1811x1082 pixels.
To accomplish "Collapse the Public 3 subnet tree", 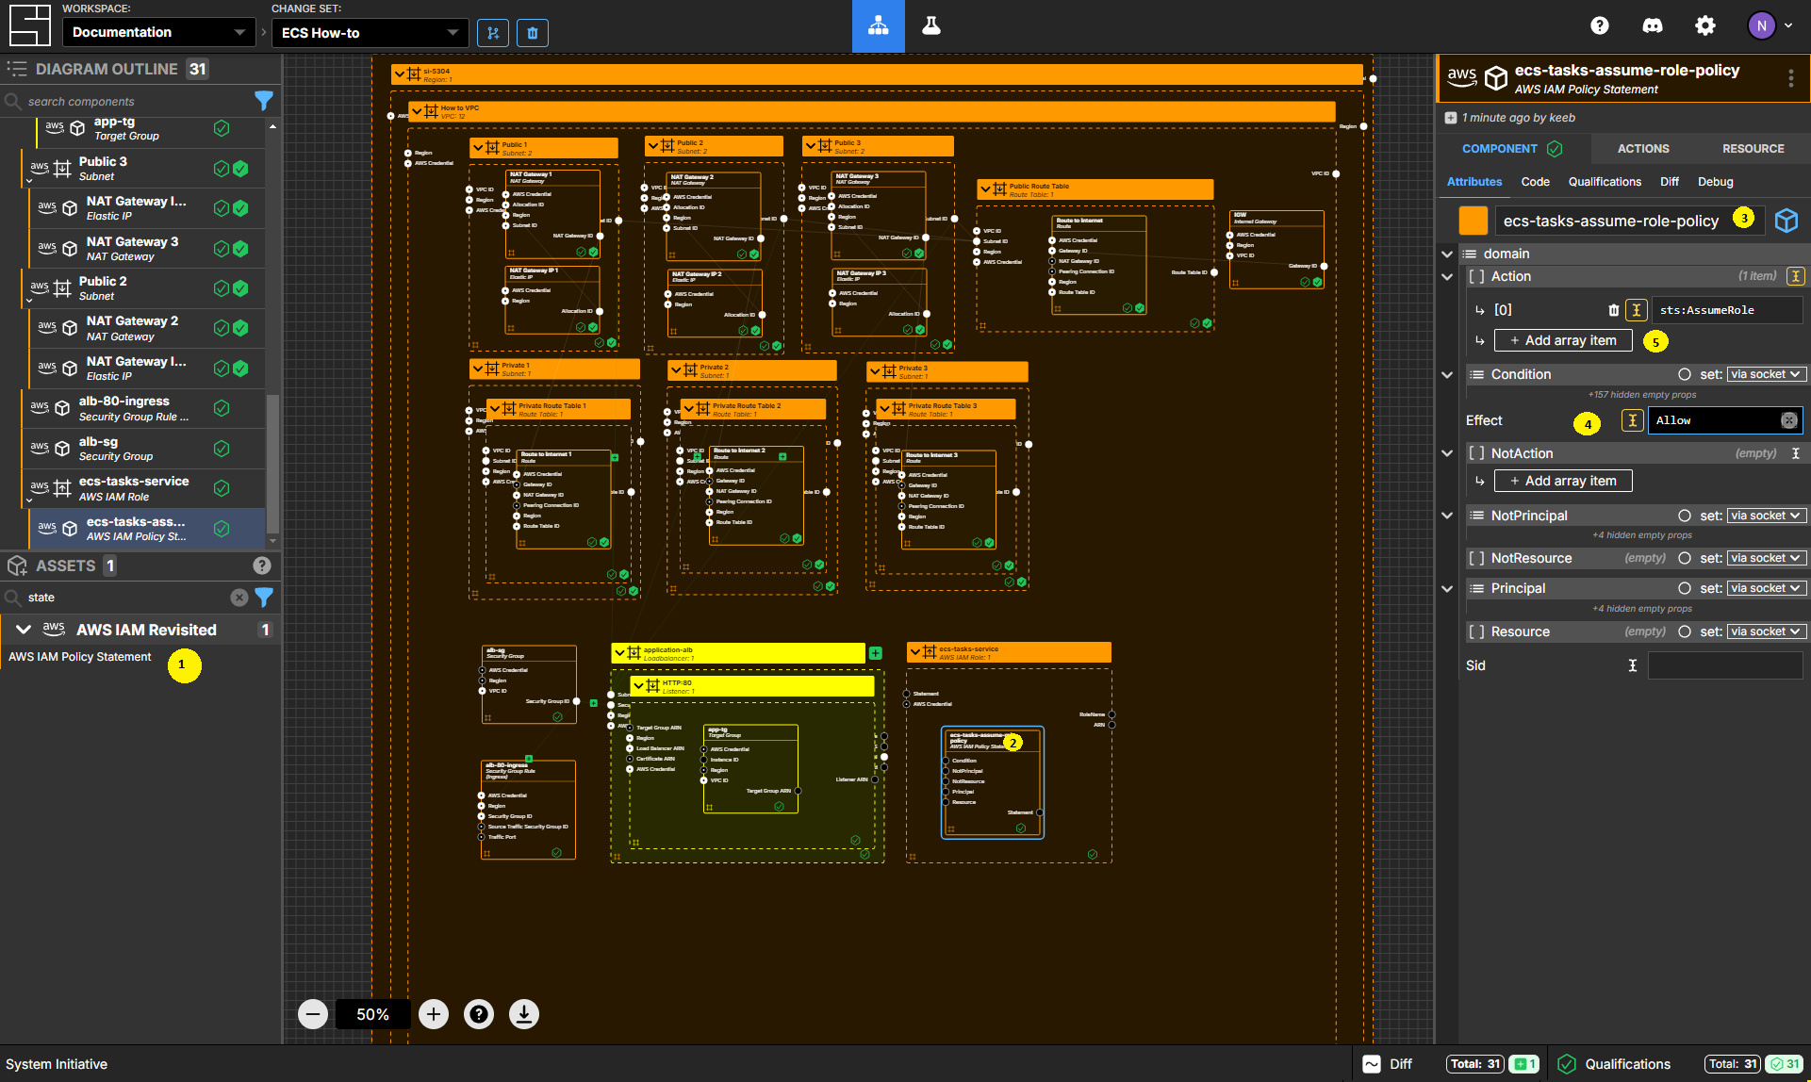I will click(29, 179).
